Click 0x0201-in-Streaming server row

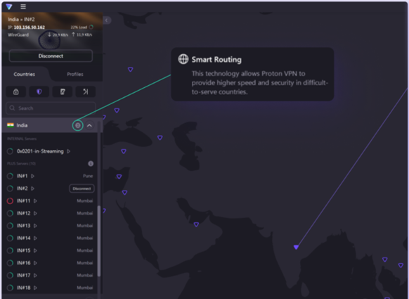coord(50,151)
